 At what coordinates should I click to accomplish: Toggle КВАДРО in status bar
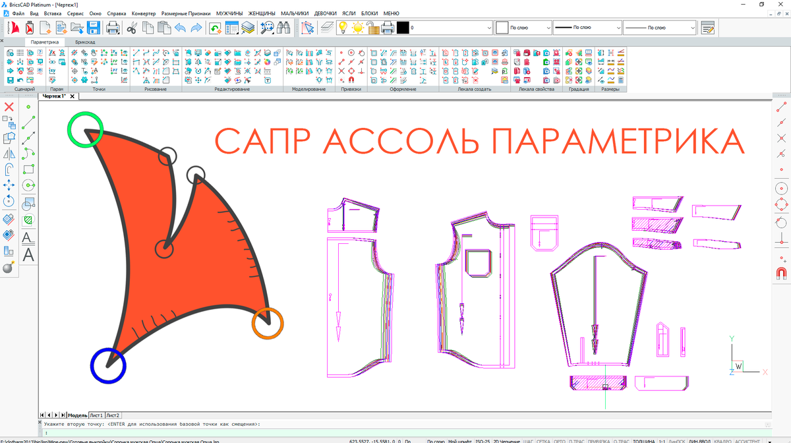(723, 440)
